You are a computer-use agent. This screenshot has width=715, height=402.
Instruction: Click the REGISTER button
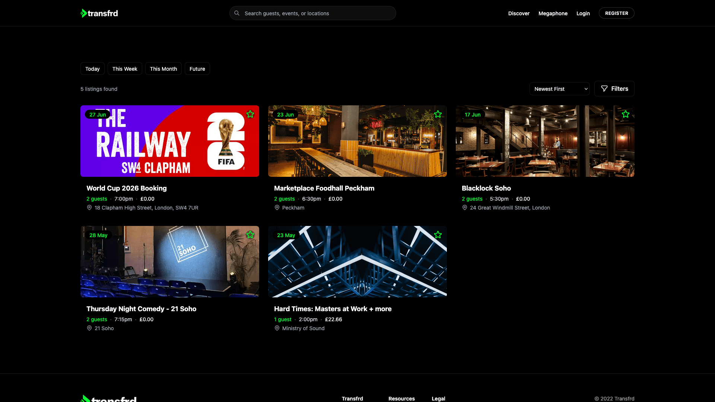(x=617, y=13)
